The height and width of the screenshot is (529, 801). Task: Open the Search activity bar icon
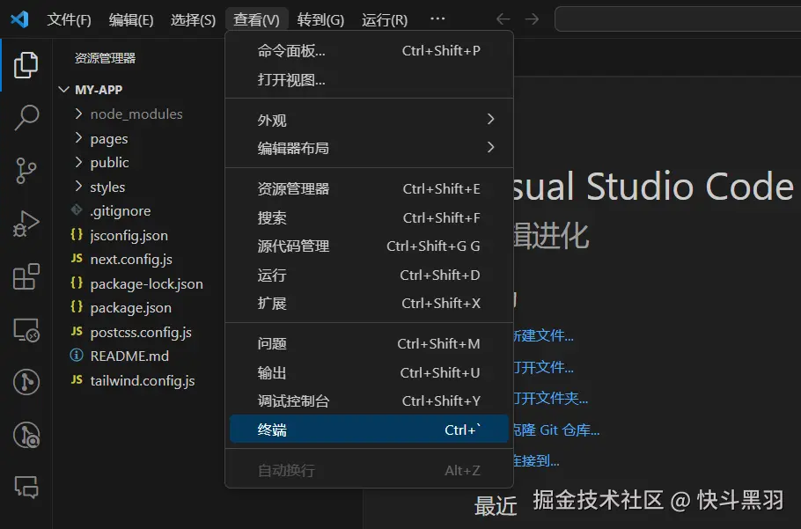point(26,117)
